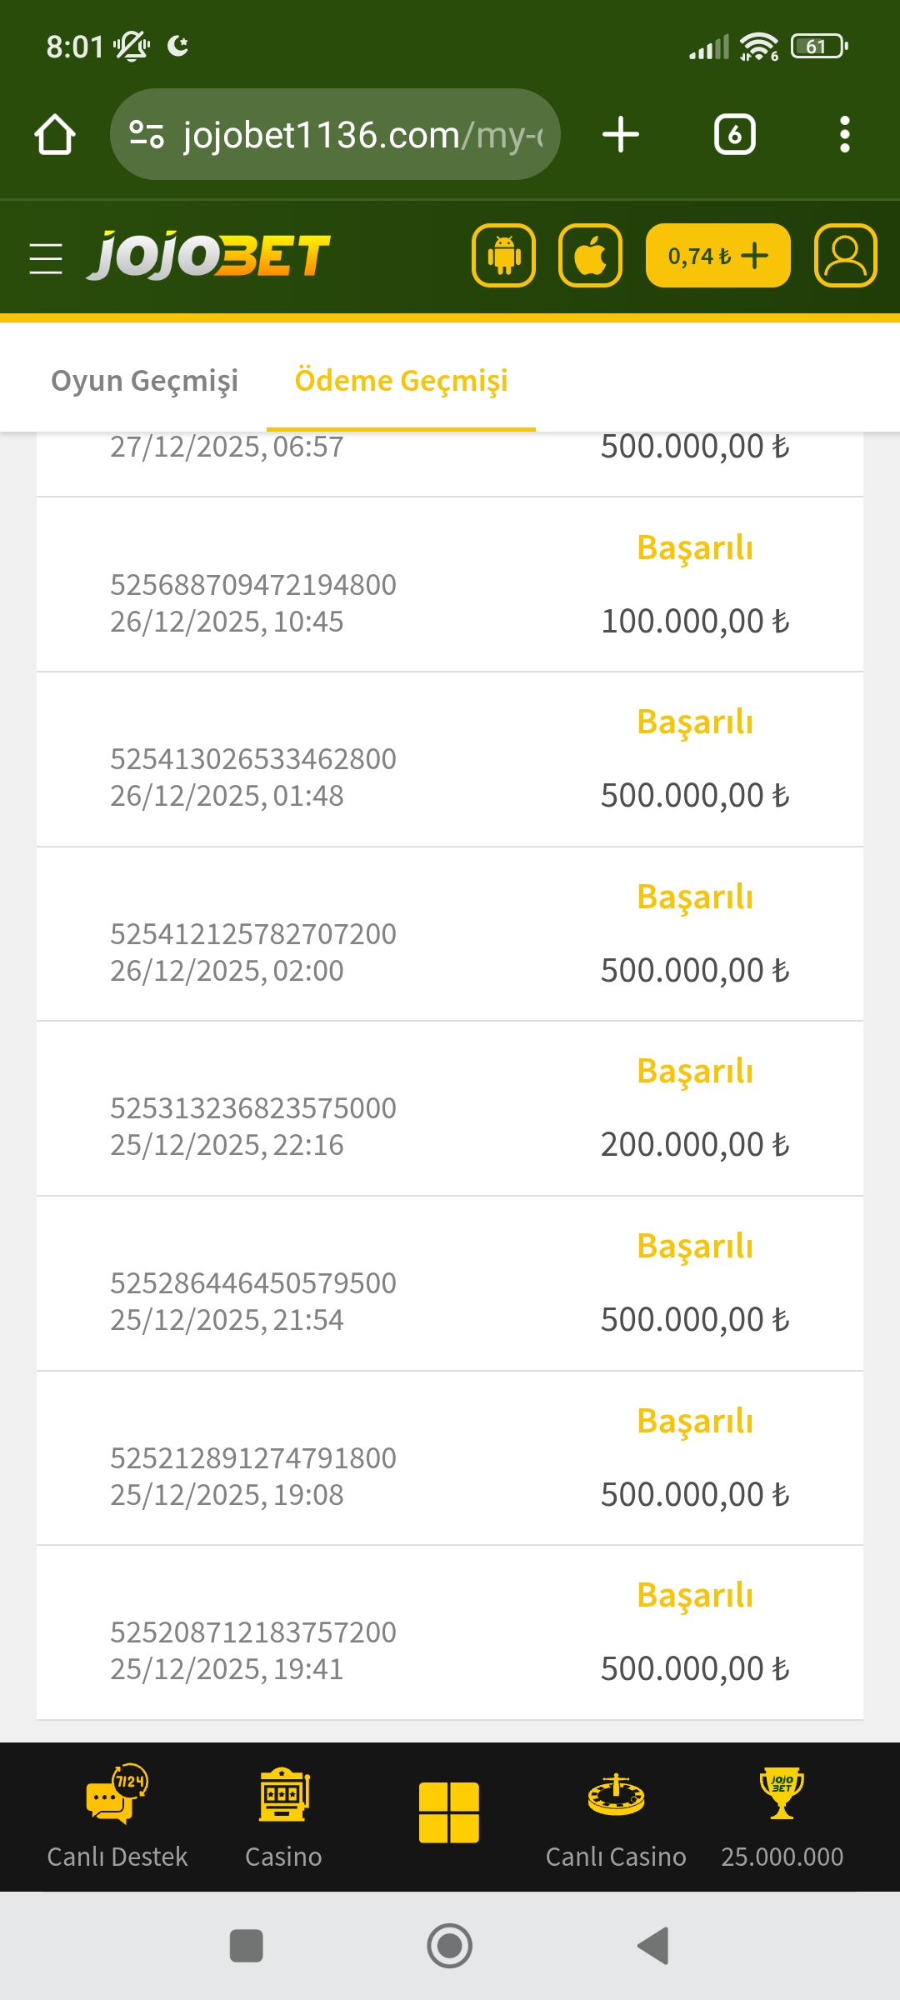Open Canlı Destek live support
Screen dimensions: 900x2000
coord(117,1817)
